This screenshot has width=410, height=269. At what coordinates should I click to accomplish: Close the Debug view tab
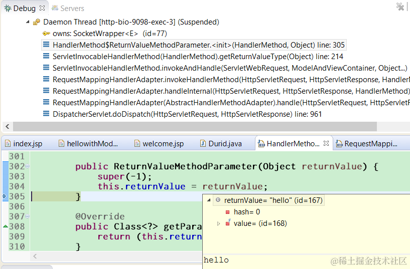42,8
